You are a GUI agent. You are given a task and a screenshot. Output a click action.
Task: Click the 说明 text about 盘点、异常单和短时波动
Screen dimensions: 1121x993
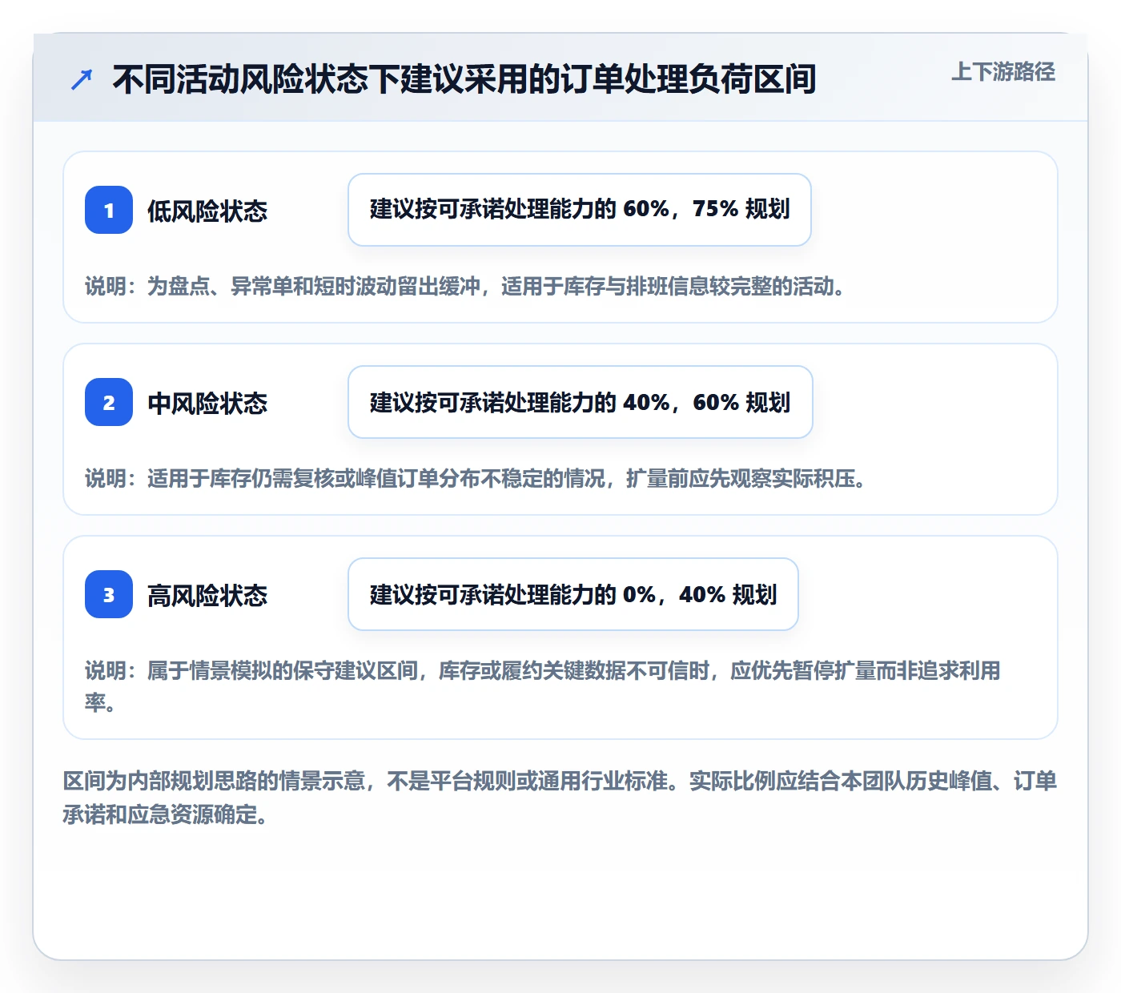tap(467, 286)
